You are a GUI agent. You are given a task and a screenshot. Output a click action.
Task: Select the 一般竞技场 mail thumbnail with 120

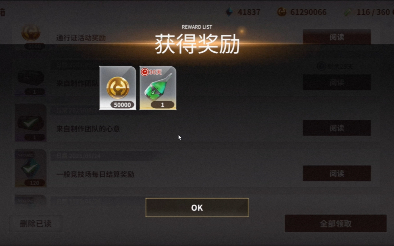[31, 168]
